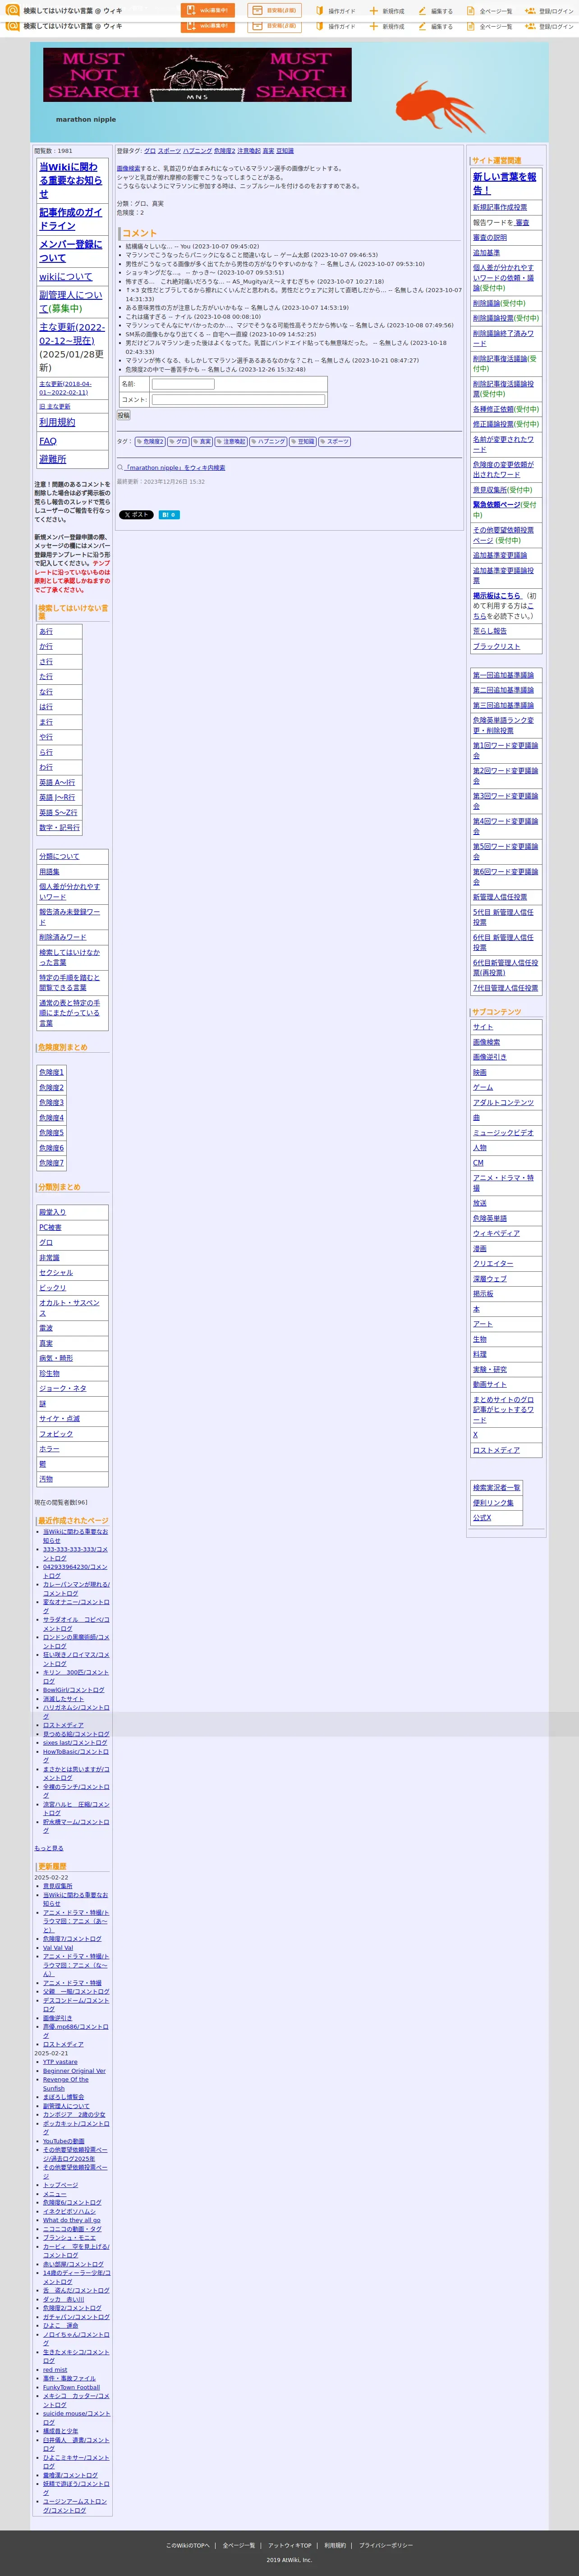Open 危険度1 summary link
This screenshot has height=2576, width=579.
[51, 1072]
